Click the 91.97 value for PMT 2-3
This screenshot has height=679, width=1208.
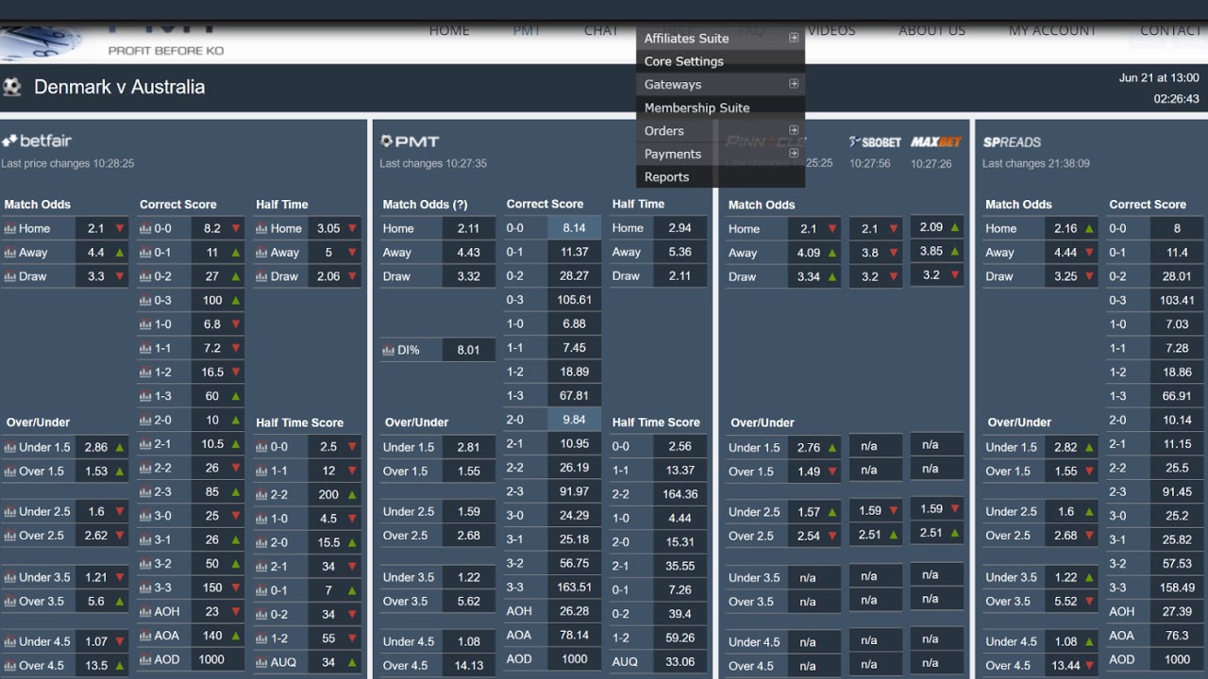[574, 492]
